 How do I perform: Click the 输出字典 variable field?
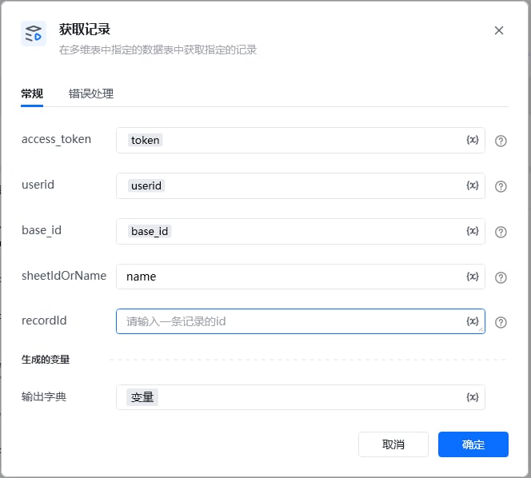click(x=301, y=397)
